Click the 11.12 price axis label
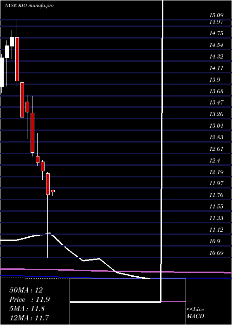 216,230
